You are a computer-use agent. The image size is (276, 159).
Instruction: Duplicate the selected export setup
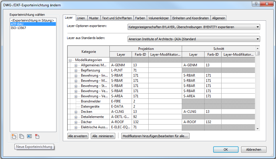(22, 136)
